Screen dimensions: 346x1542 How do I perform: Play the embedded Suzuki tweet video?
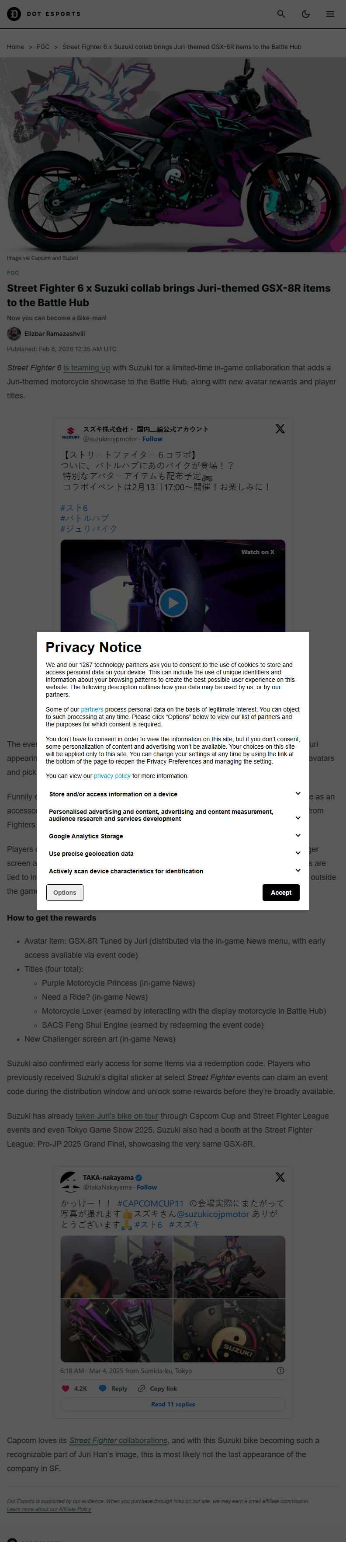tap(173, 602)
